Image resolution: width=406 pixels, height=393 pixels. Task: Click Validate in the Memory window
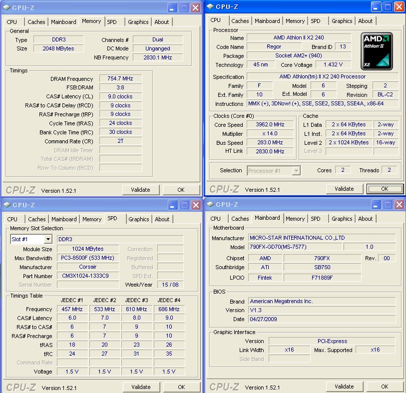[141, 190]
